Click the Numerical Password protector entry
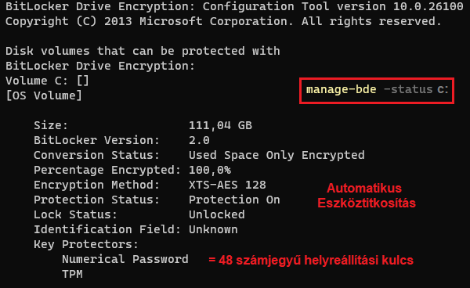Screen dimensions: 470x288 pos(125,259)
